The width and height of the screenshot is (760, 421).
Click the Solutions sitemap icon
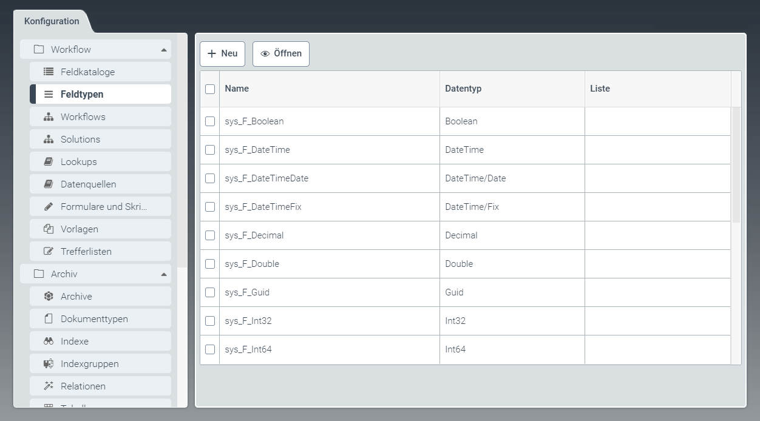click(49, 139)
